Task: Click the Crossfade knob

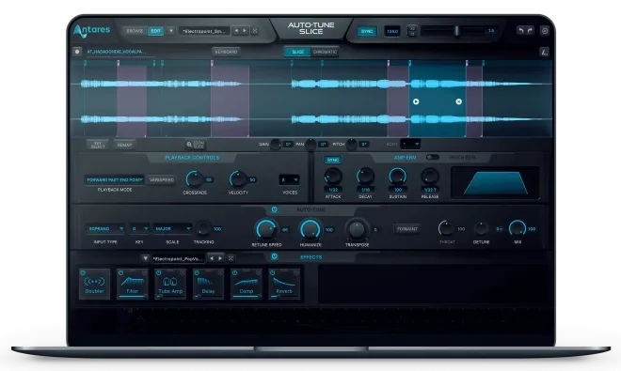Action: (194, 179)
